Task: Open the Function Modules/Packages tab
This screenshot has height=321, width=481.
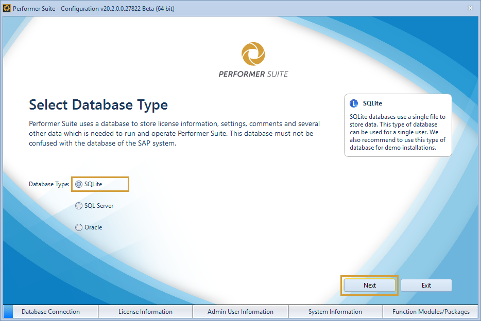Action: click(432, 311)
